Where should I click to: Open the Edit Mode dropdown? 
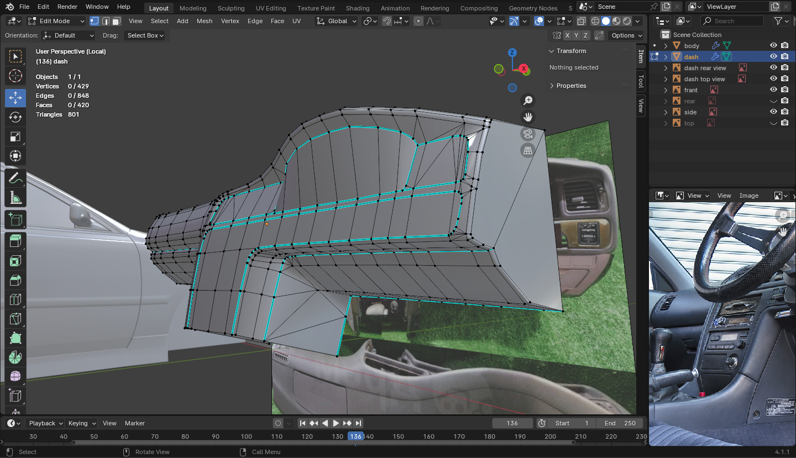coord(56,21)
